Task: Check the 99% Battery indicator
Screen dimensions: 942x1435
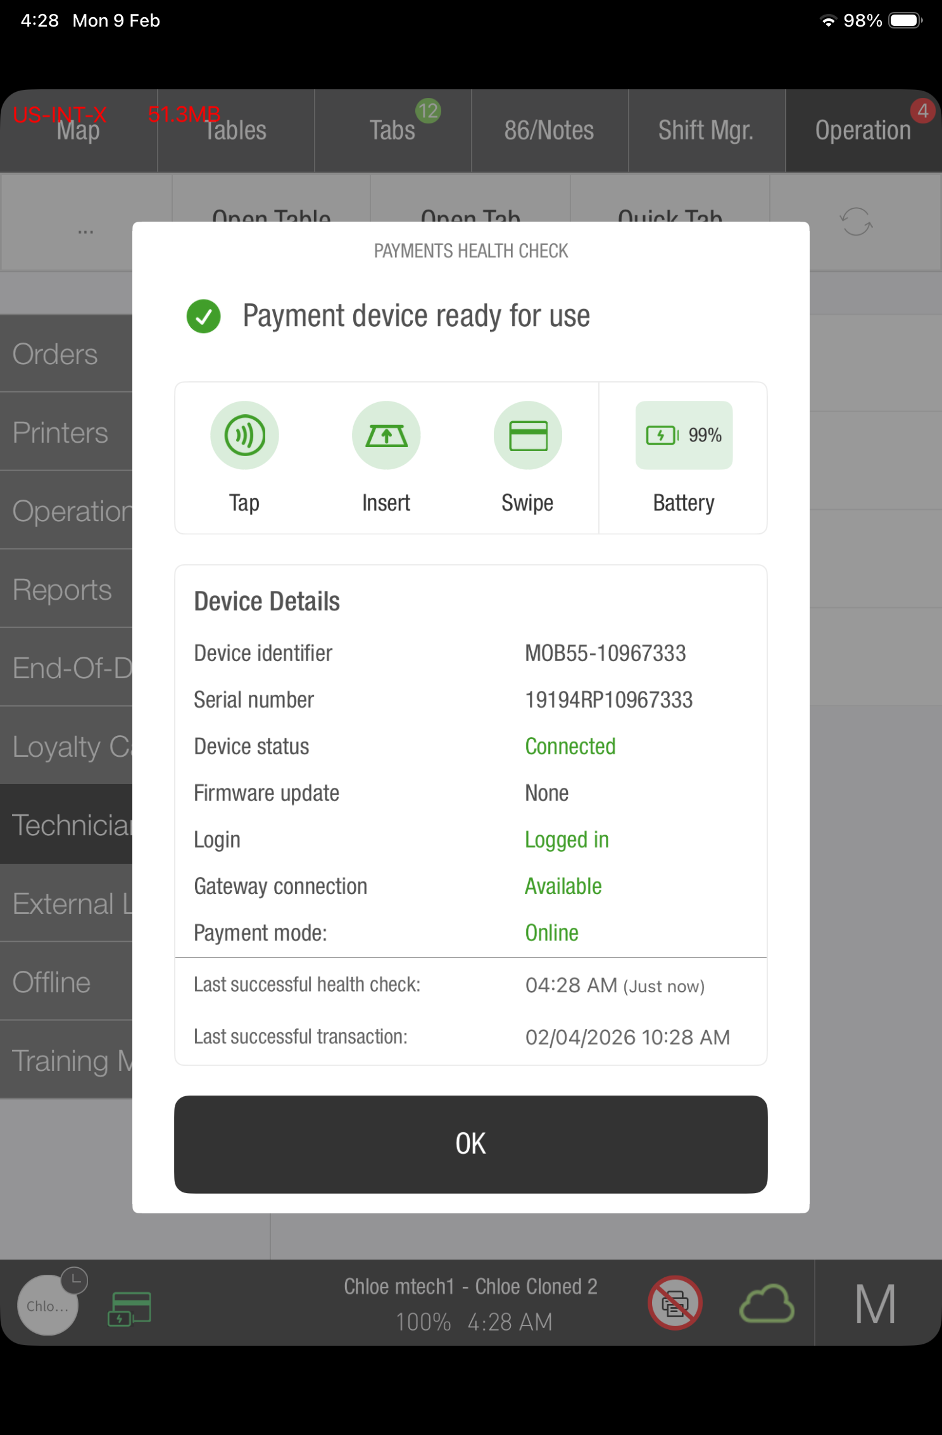Action: pyautogui.click(x=684, y=436)
